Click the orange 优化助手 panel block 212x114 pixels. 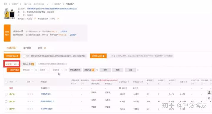tap(7, 33)
